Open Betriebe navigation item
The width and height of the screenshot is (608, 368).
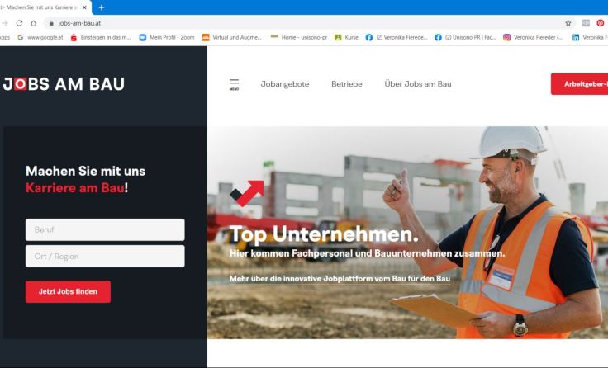pos(347,84)
